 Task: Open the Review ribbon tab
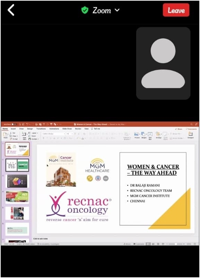78,129
